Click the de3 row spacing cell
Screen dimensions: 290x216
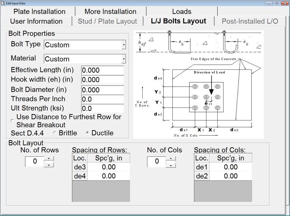click(x=108, y=167)
